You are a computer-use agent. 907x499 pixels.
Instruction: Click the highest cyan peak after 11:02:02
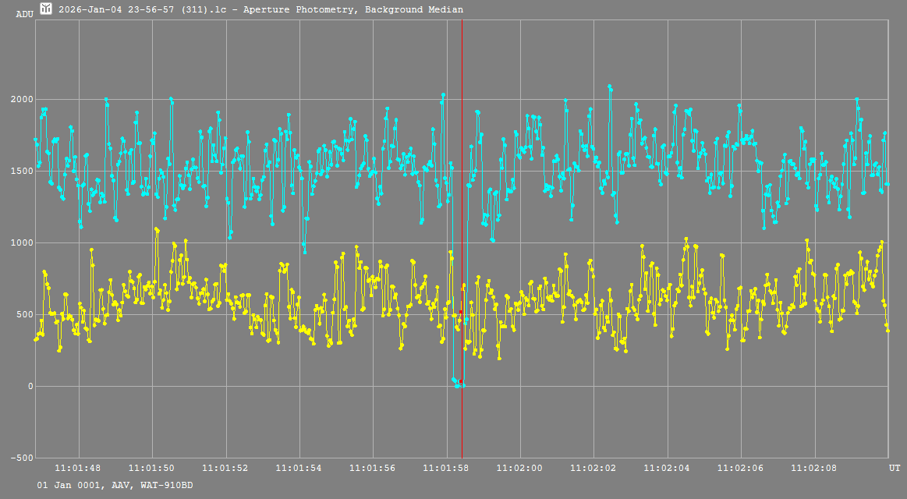coord(609,87)
